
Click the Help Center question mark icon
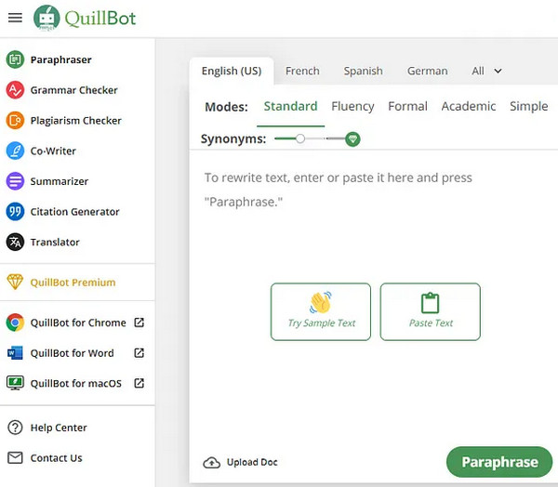15,428
